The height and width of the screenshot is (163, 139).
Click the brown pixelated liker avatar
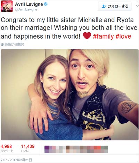point(68,149)
